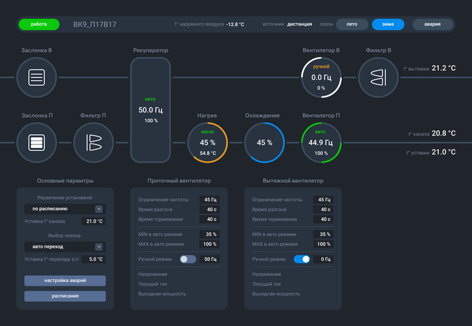Open the авто переход combo box
Image resolution: width=472 pixels, height=326 pixels.
point(65,247)
